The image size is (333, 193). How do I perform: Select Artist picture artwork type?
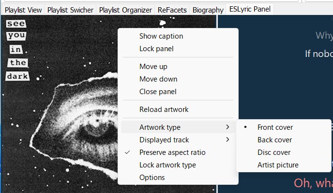284,165
